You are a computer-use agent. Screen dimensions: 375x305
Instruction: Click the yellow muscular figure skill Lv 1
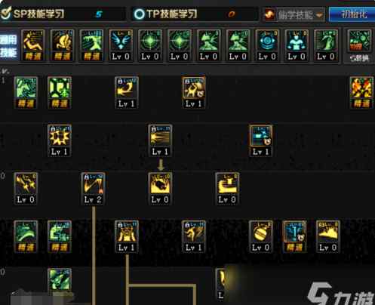127,236
